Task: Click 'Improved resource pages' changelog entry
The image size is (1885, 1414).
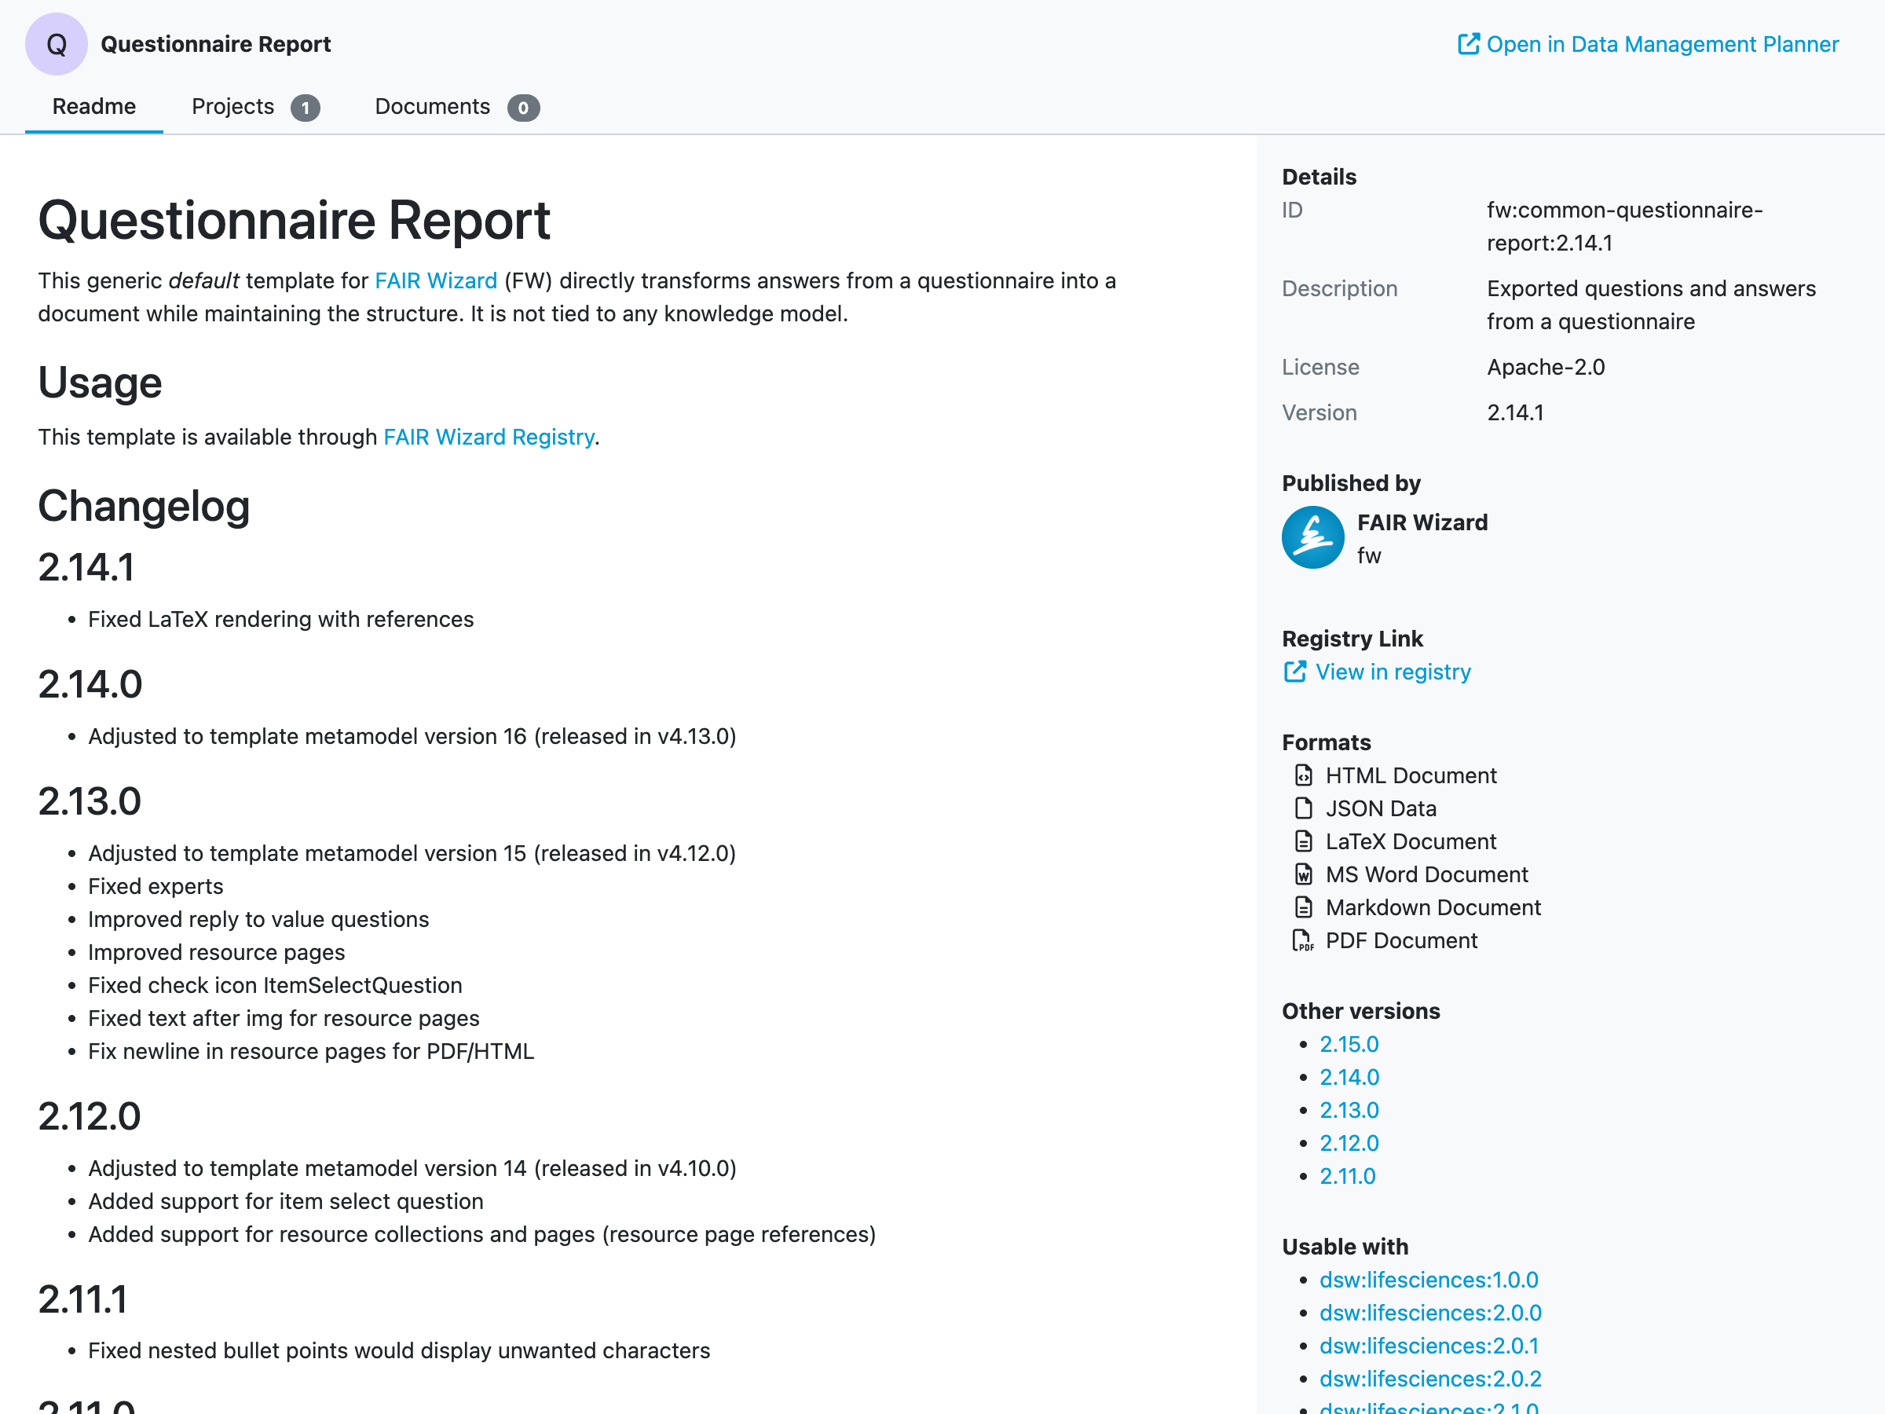Action: click(x=217, y=953)
